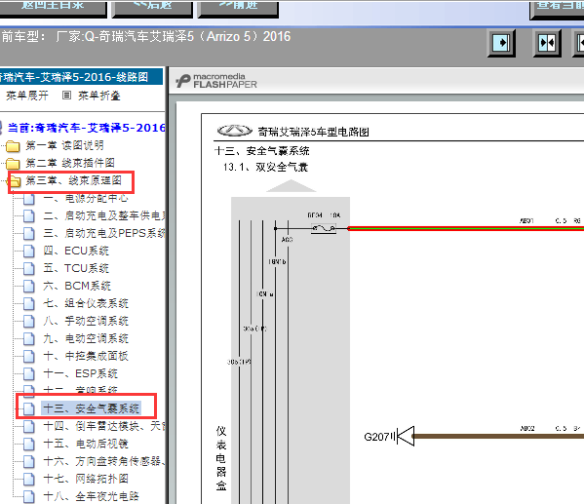Screen dimensions: 584x504
Task: Click 菜单展开 to expand menu
Action: [27, 96]
